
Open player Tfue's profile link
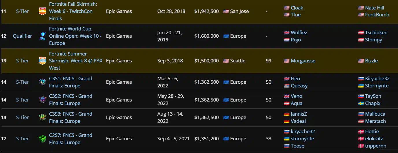pyautogui.click(x=296, y=15)
